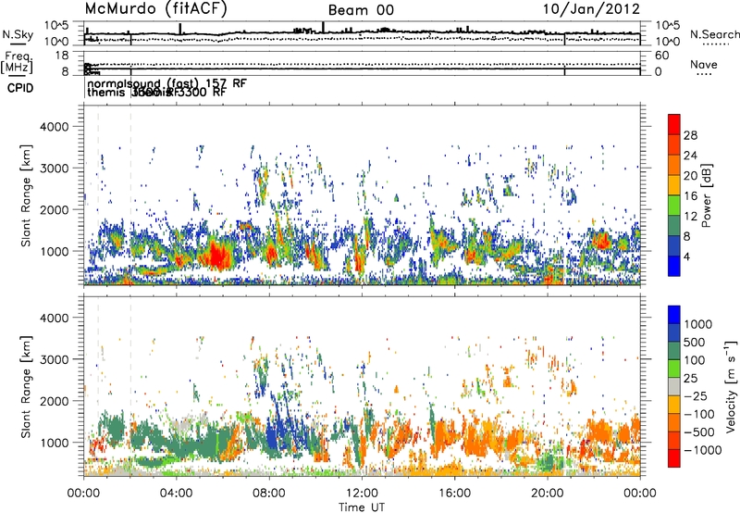
Task: Click the 4000 tick label on power panel
Action: [x=54, y=127]
